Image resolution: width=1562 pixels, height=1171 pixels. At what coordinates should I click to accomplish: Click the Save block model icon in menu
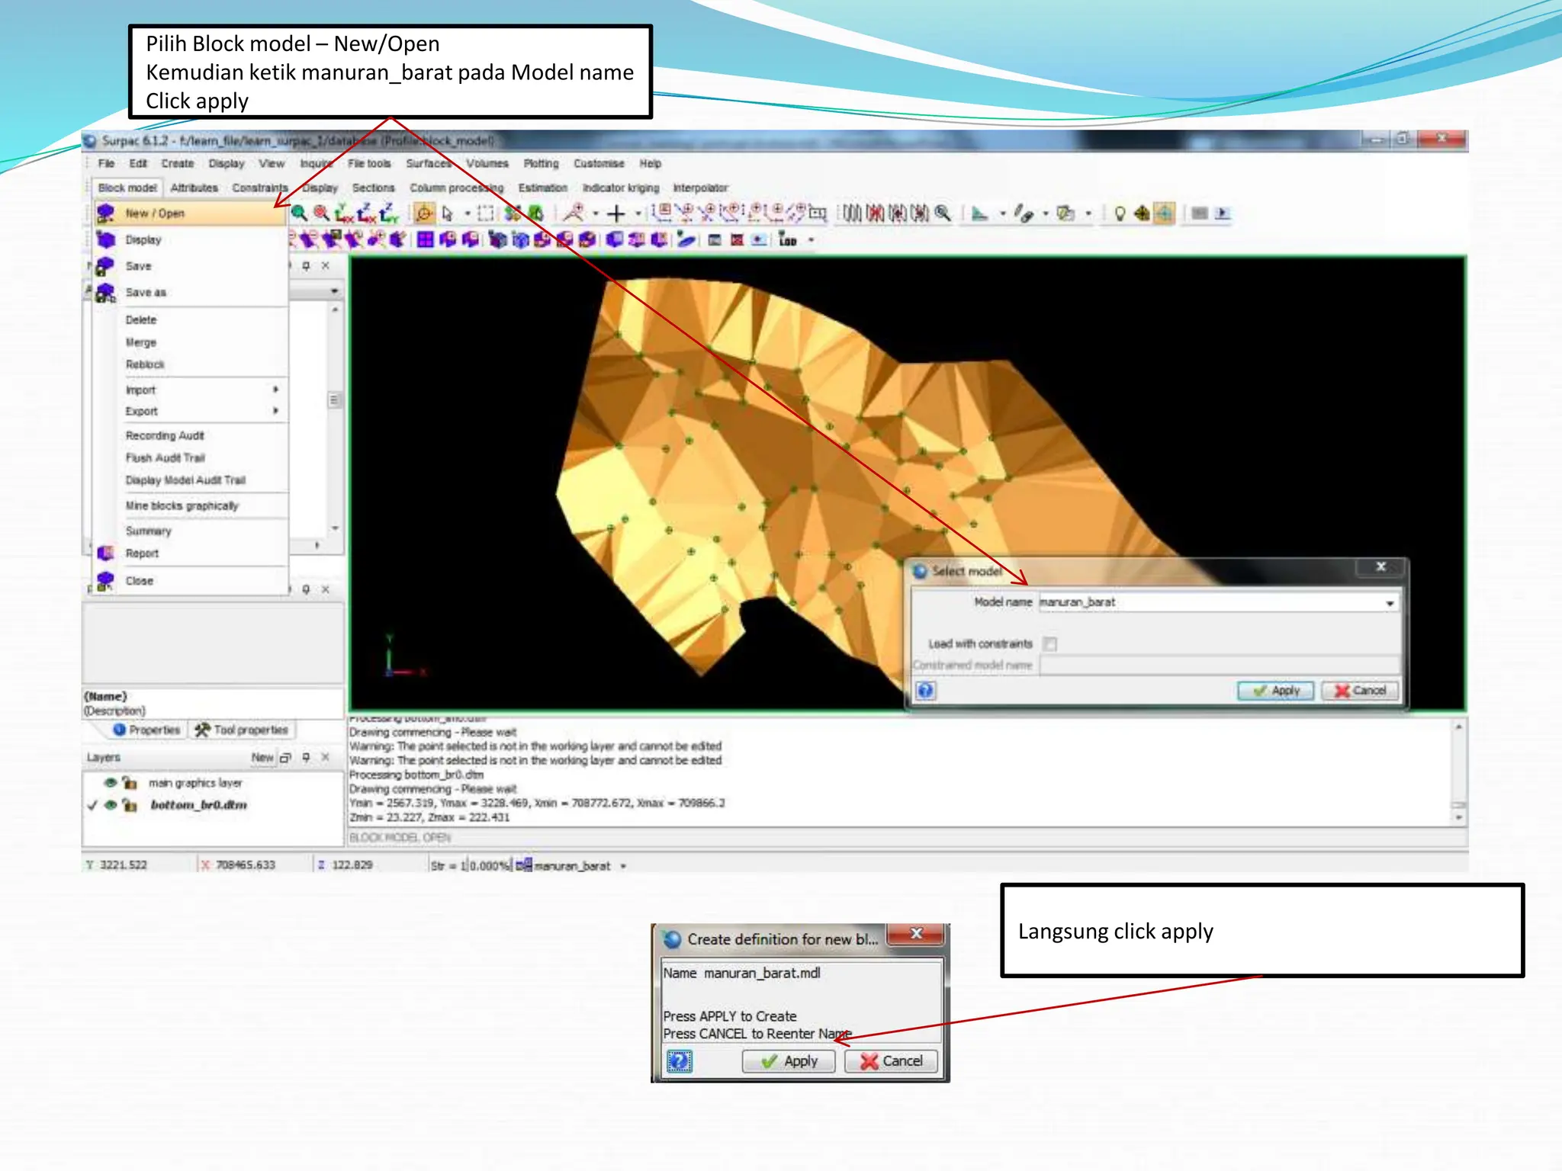tap(105, 266)
